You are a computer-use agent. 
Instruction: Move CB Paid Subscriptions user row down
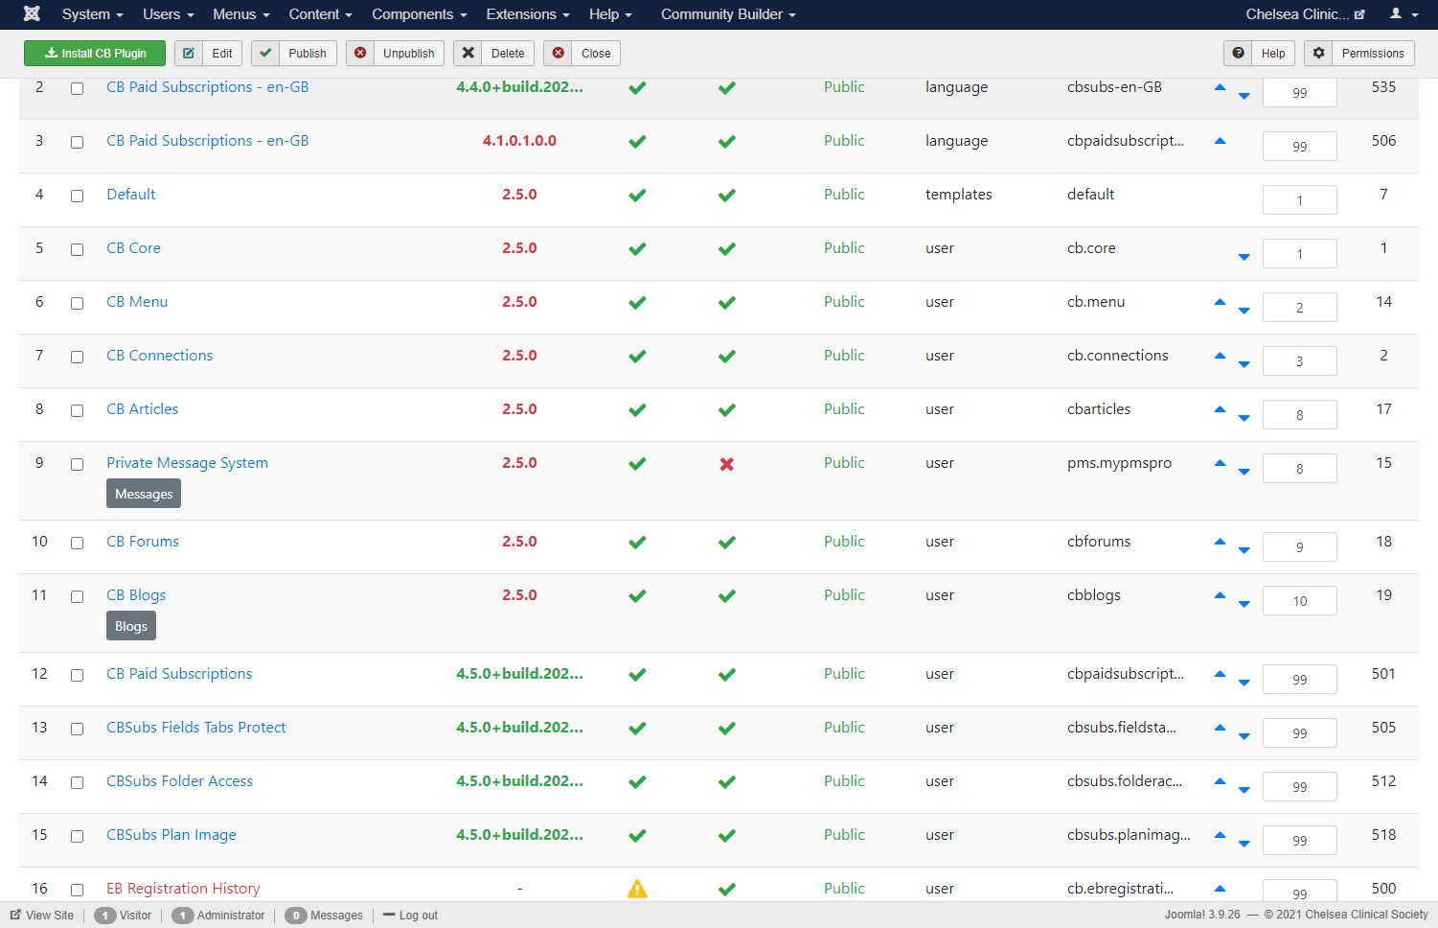pos(1244,683)
